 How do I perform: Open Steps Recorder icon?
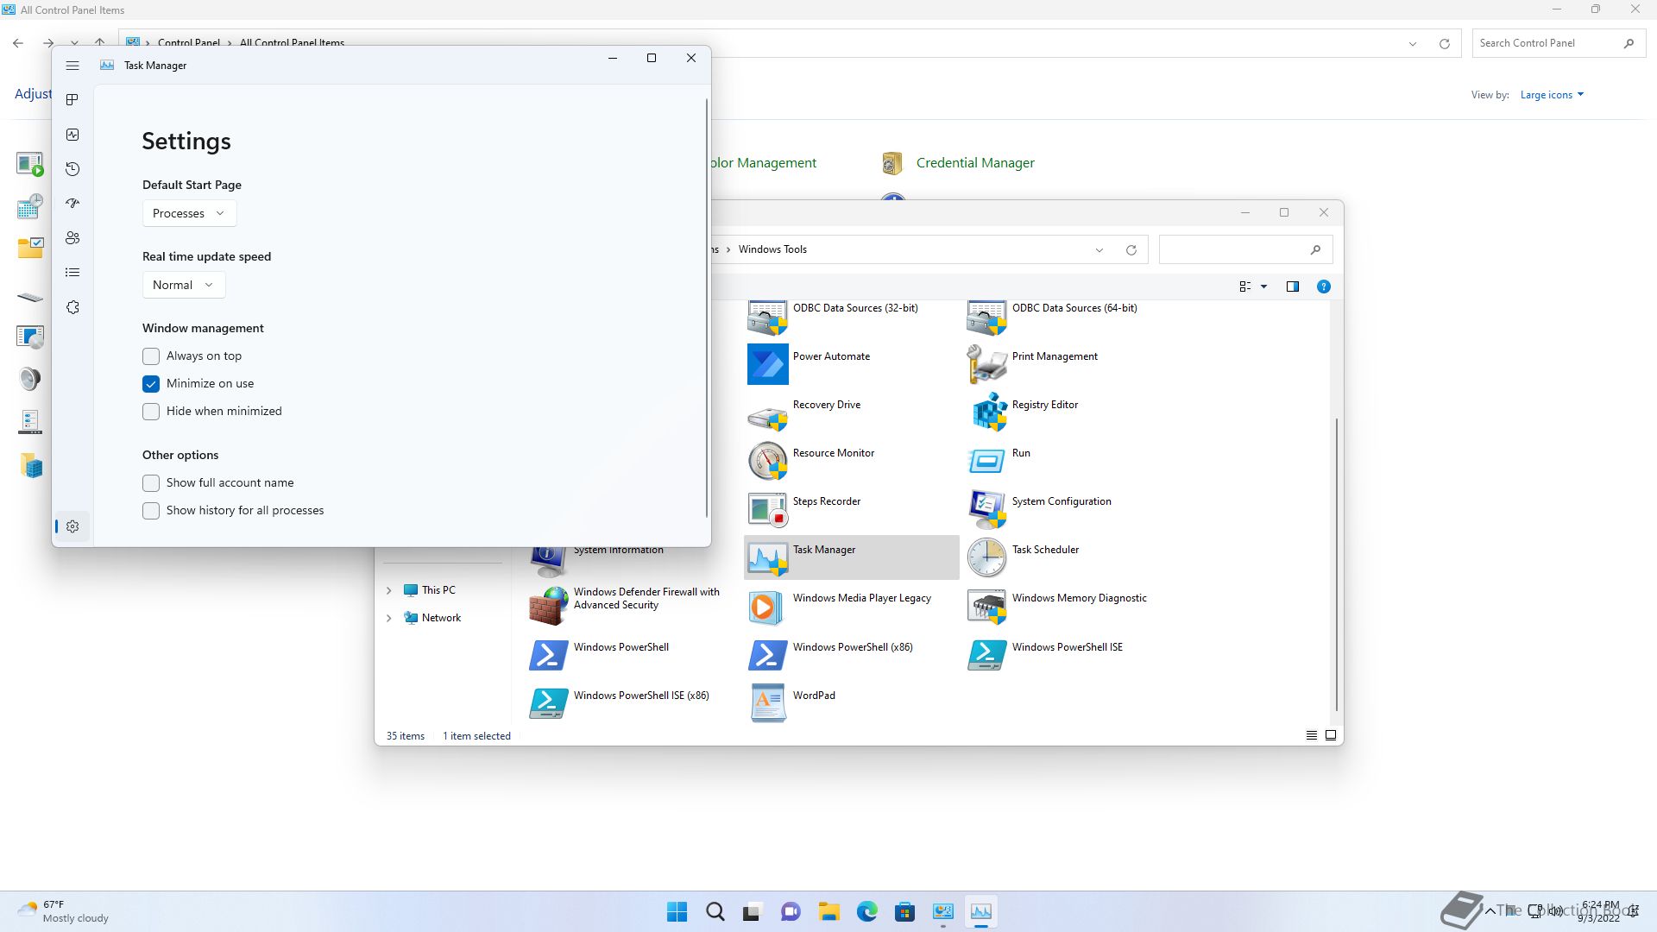pos(767,509)
